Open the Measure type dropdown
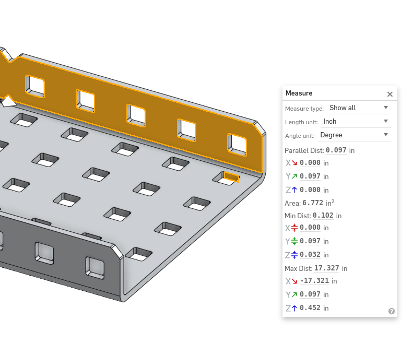Image resolution: width=413 pixels, height=343 pixels. [x=359, y=108]
